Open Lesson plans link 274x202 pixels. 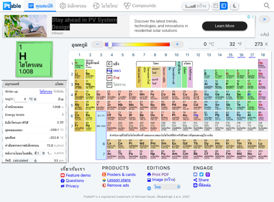tap(117, 180)
